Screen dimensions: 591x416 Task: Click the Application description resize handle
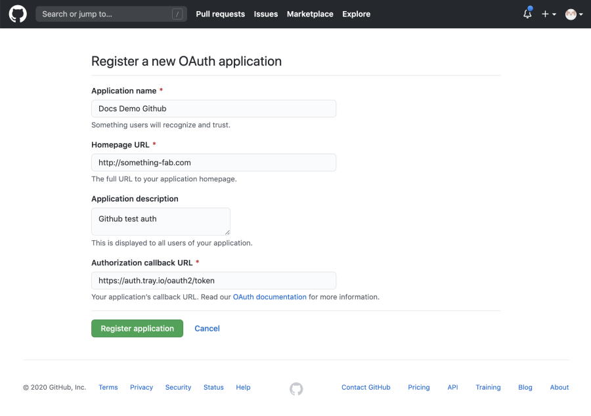click(227, 232)
